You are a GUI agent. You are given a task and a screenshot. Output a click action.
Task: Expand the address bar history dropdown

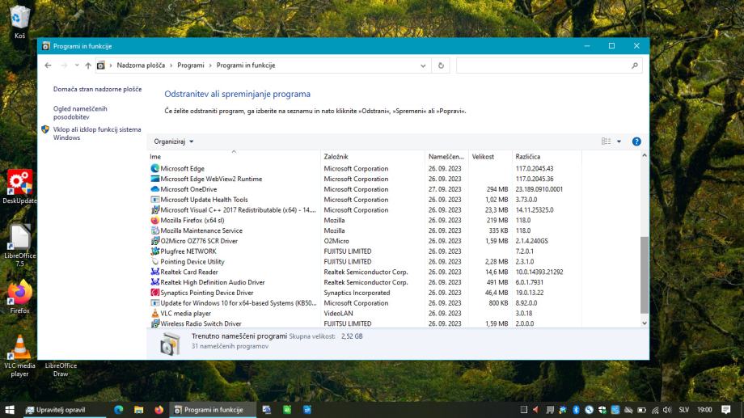pos(423,65)
